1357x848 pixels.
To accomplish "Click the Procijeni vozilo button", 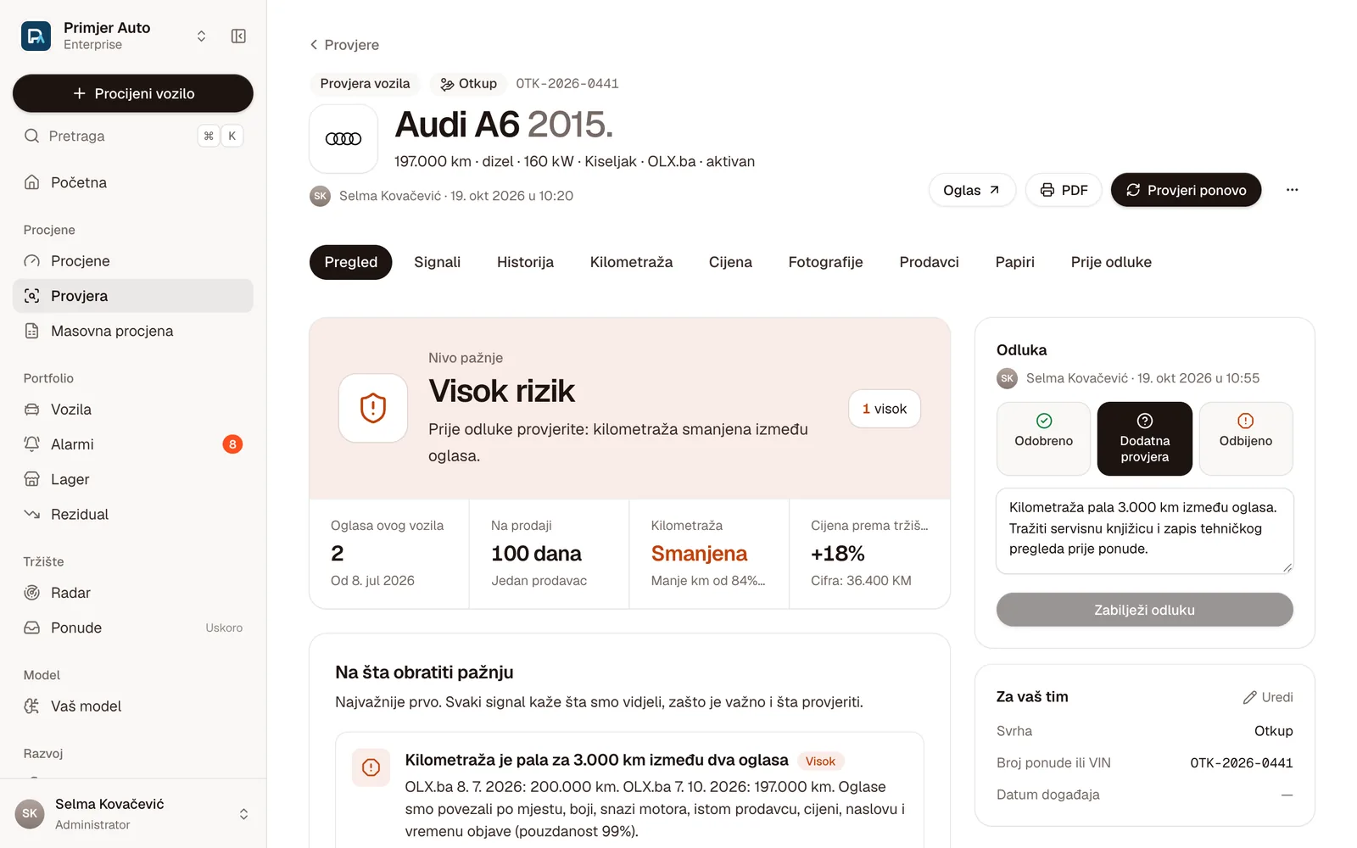I will tap(133, 93).
